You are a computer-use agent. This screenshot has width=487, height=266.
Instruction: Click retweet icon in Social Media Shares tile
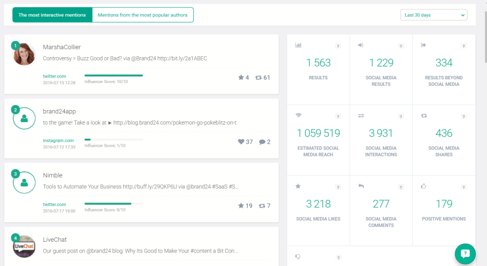pos(424,116)
